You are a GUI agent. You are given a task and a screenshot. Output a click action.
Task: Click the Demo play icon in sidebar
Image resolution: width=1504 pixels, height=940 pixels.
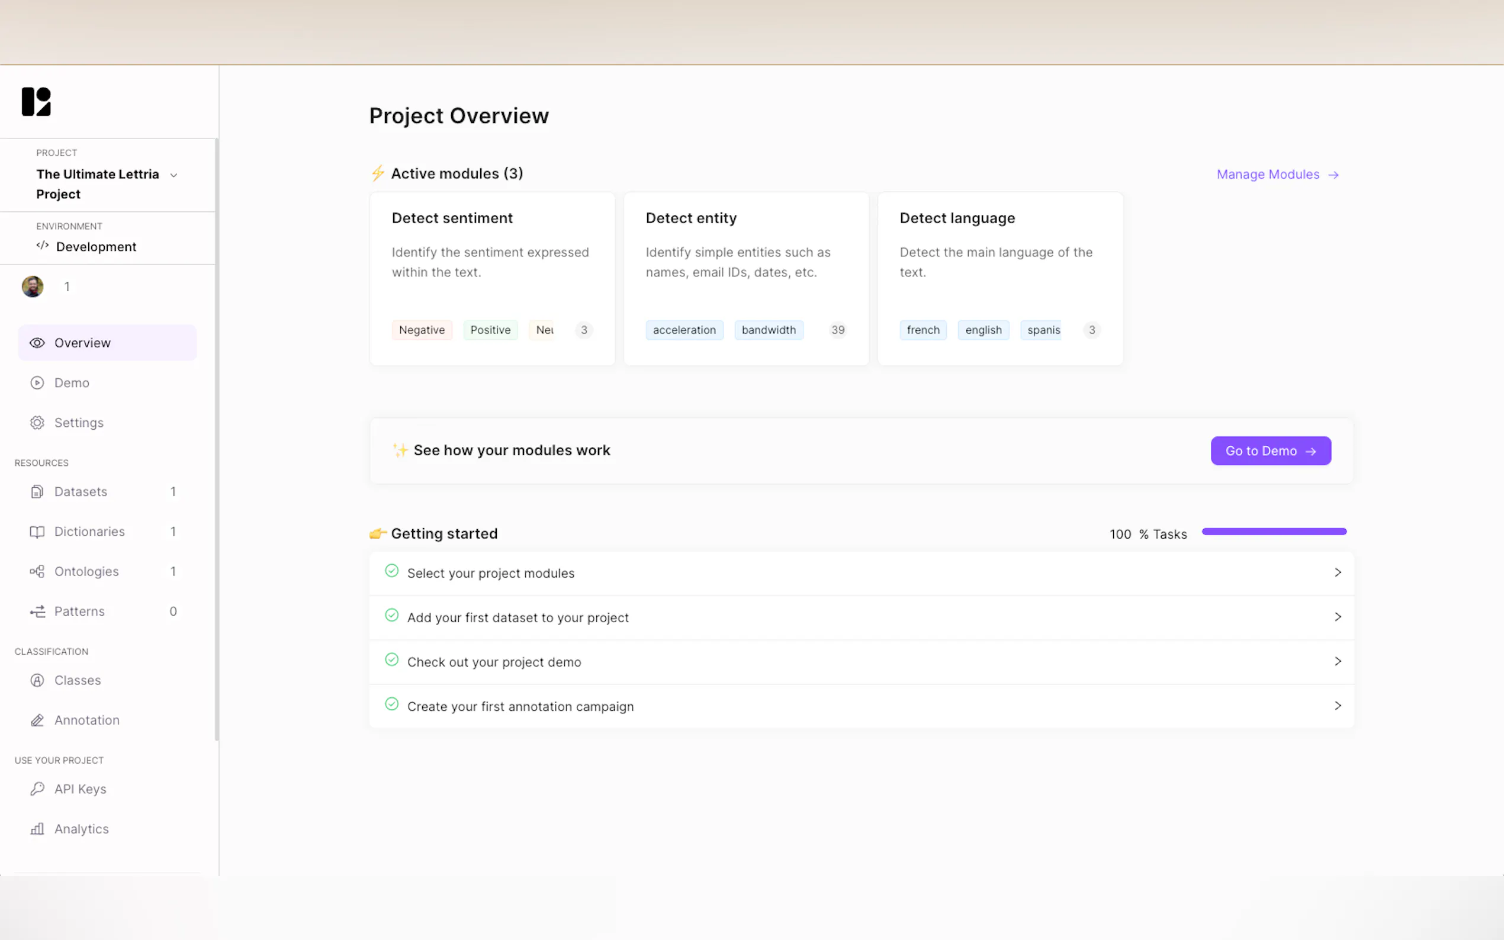coord(37,383)
